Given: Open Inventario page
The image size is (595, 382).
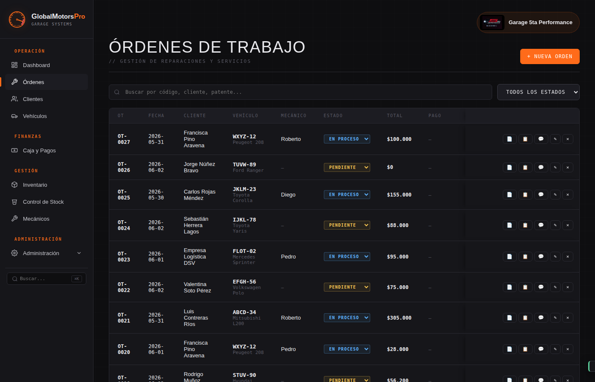Looking at the screenshot, I should (x=47, y=185).
